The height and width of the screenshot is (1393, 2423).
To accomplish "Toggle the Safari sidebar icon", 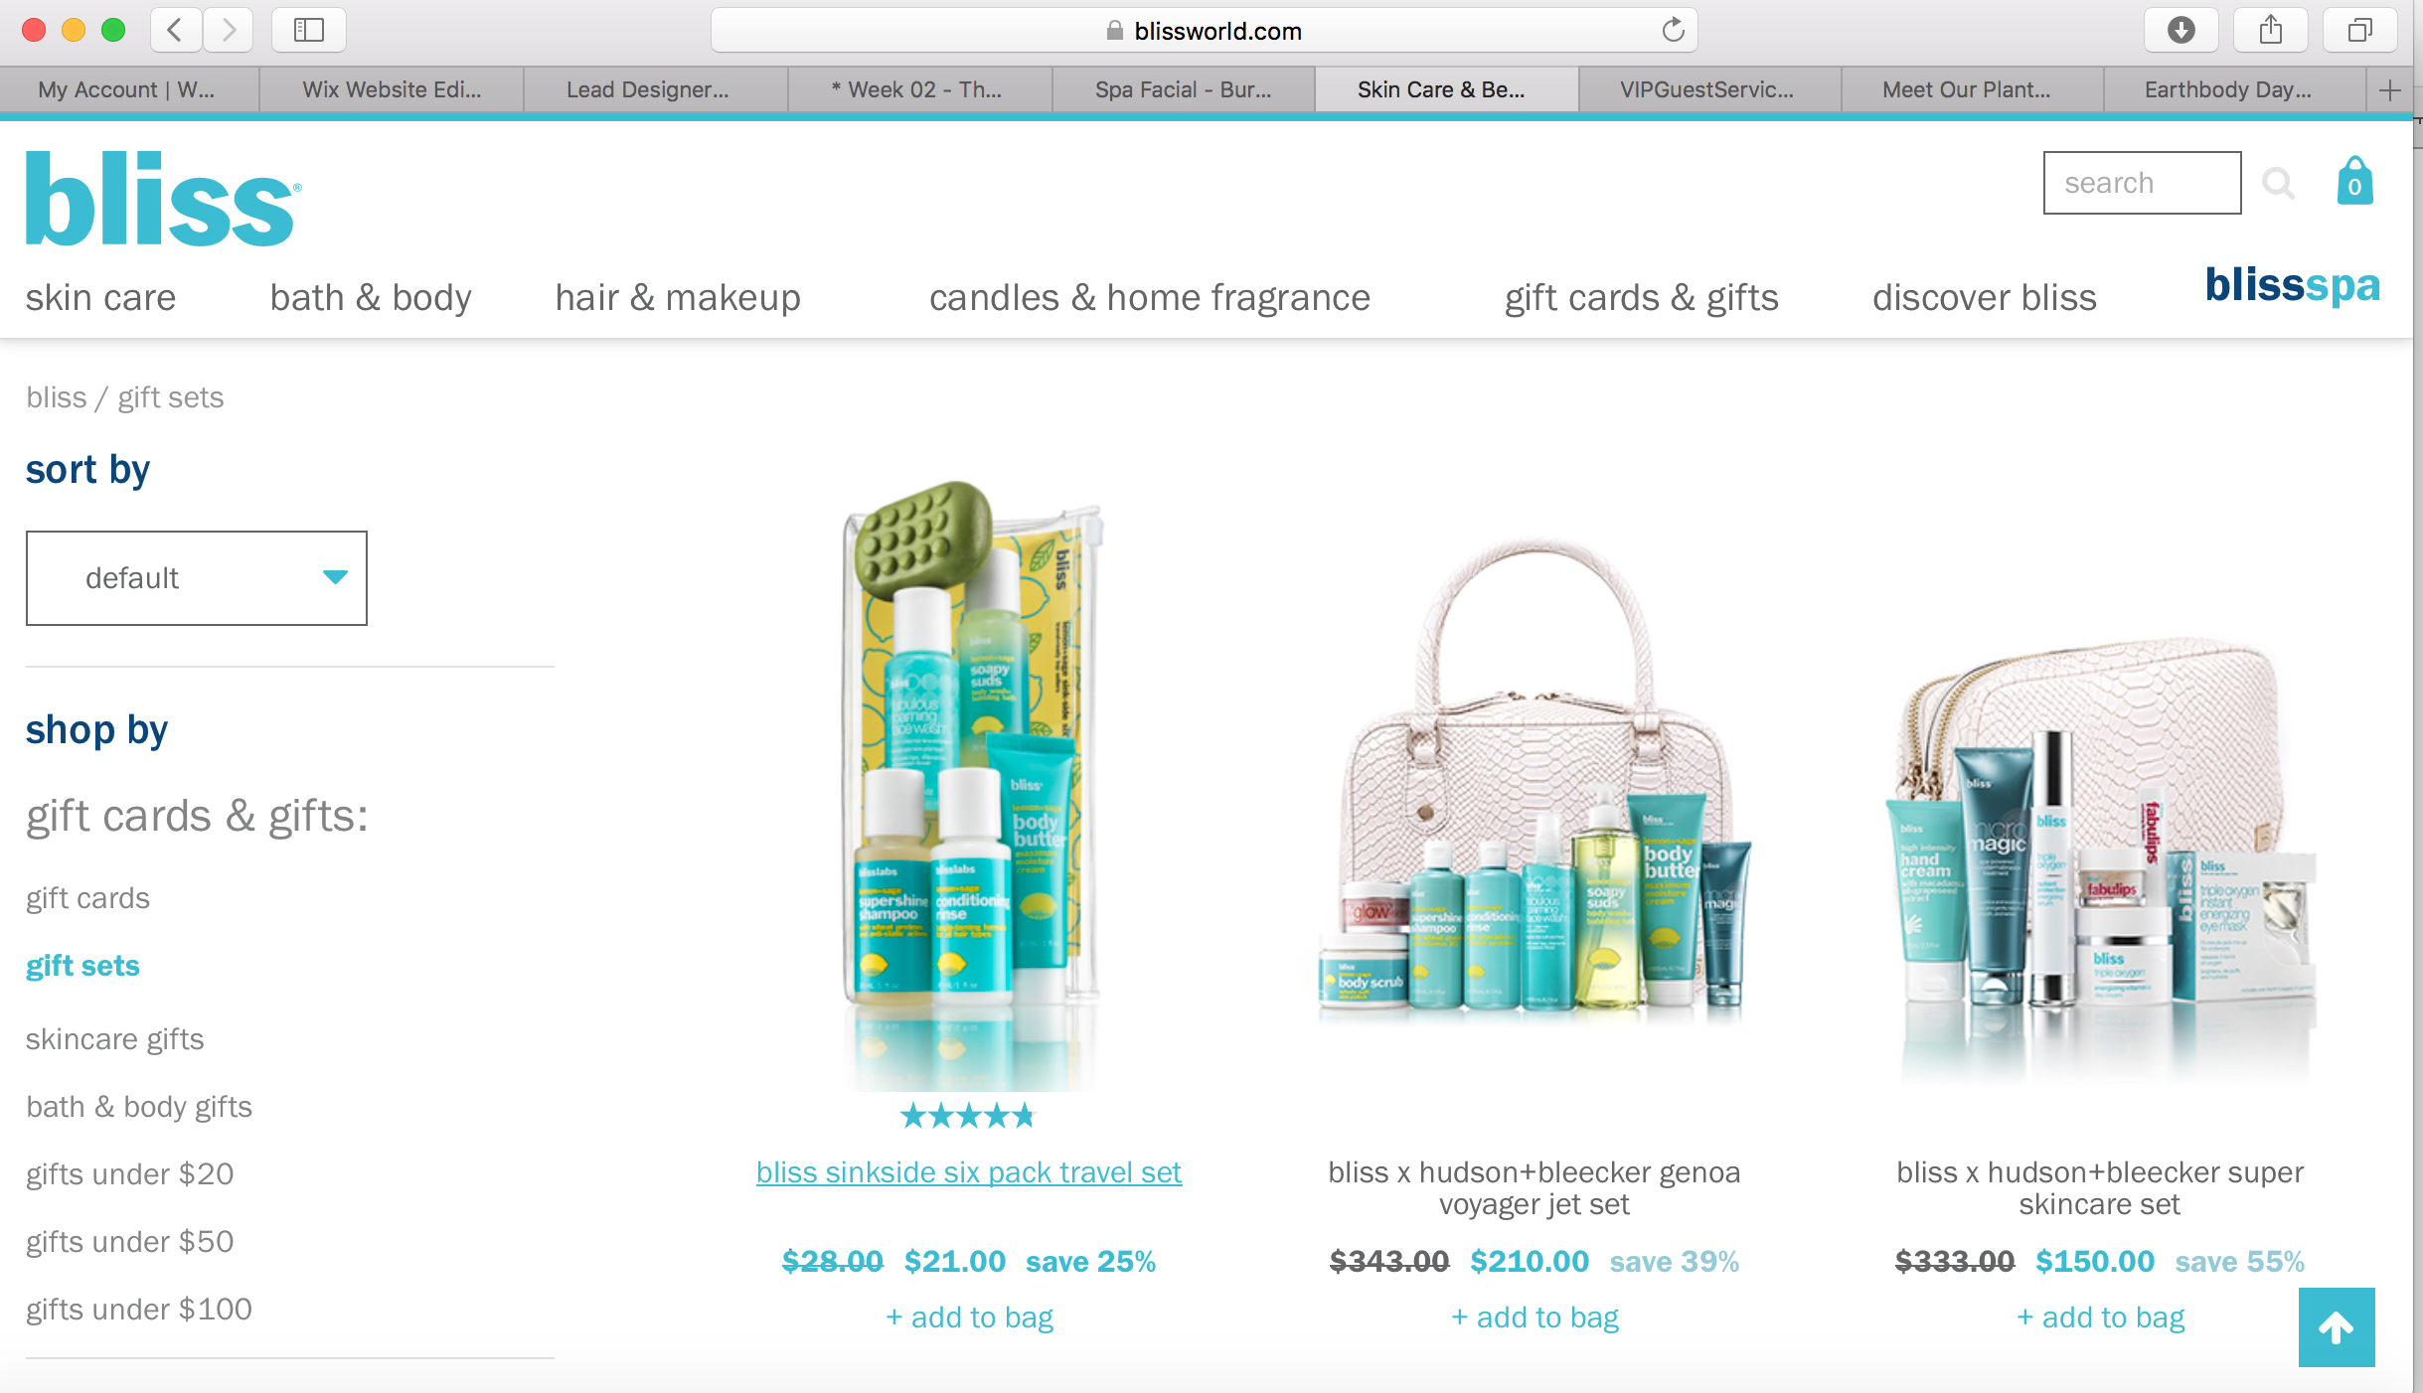I will (309, 30).
